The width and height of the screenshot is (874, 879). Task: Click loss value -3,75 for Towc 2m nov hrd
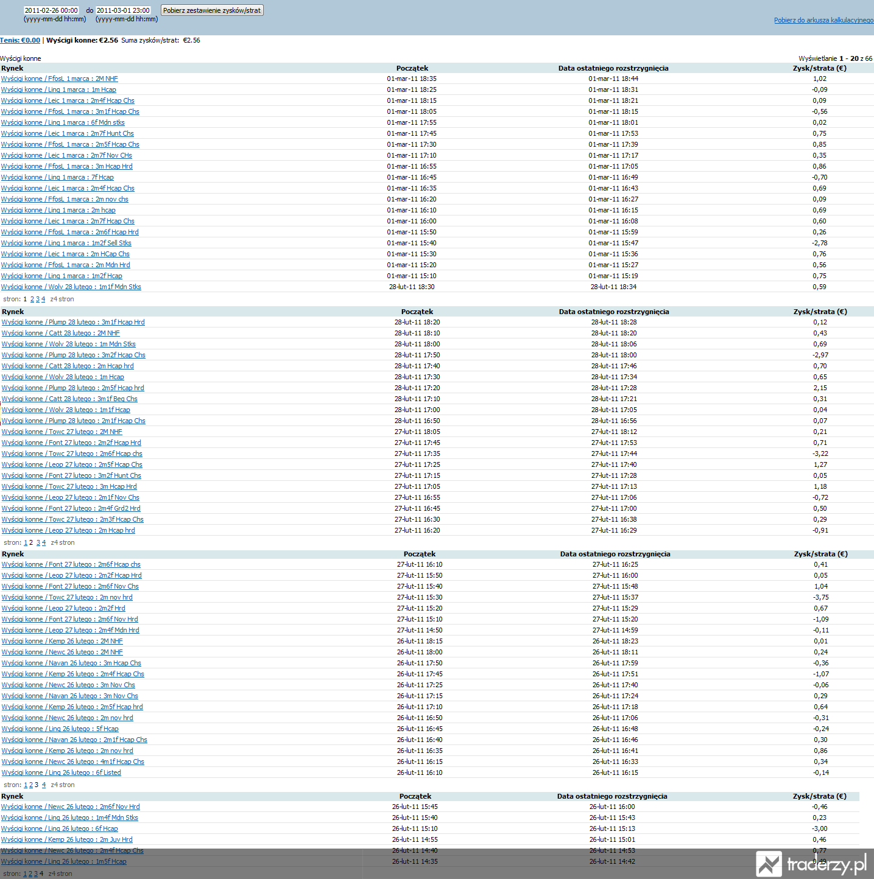click(820, 597)
